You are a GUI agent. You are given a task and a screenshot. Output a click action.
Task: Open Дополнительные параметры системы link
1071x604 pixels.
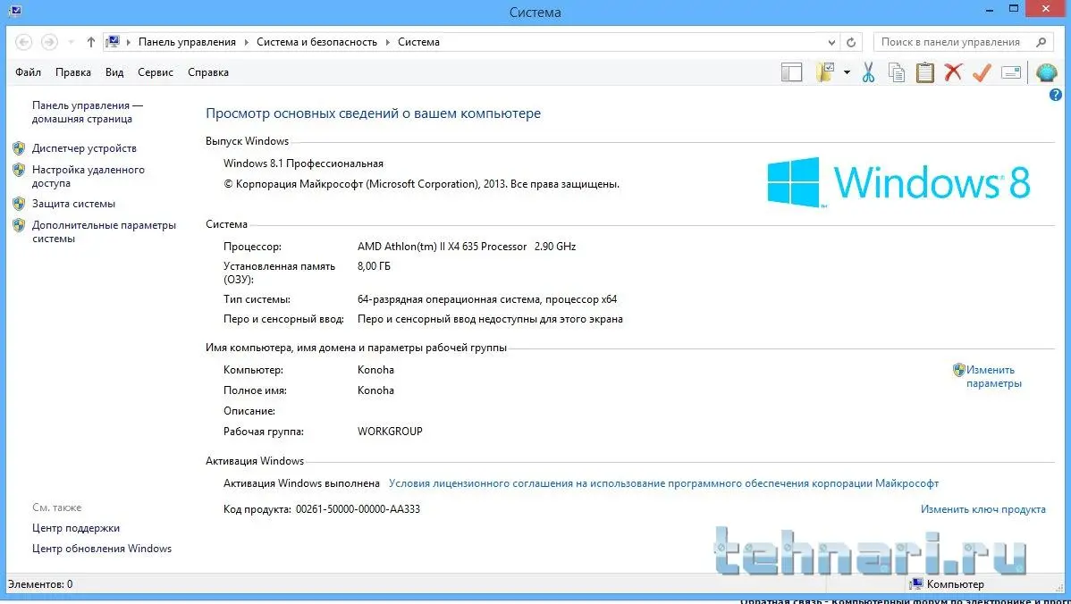(104, 231)
